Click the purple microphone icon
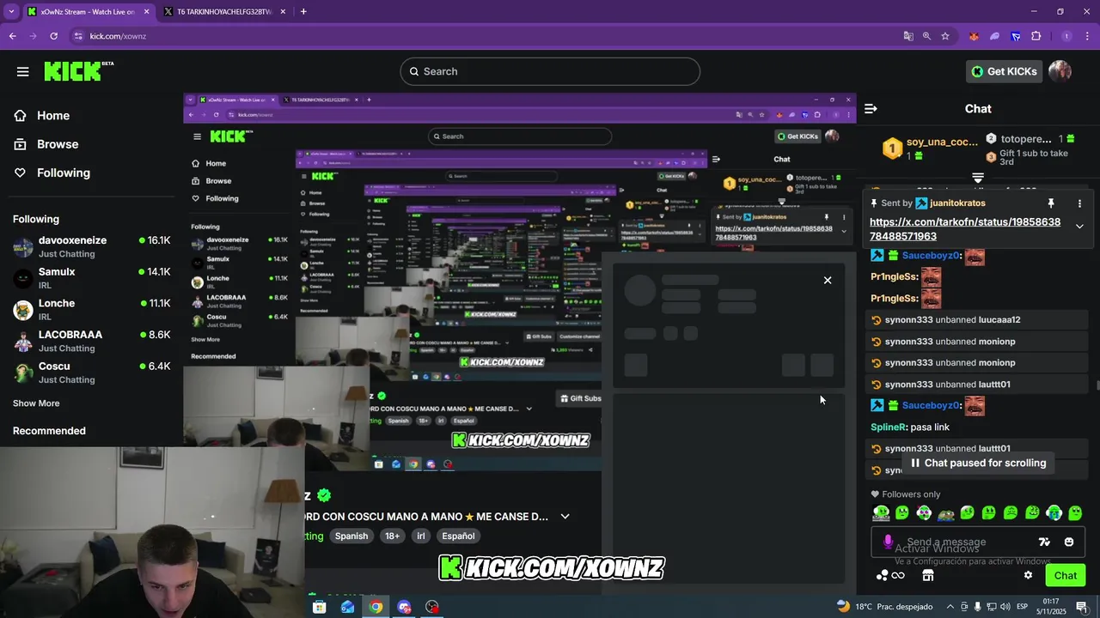This screenshot has height=618, width=1100. [888, 542]
